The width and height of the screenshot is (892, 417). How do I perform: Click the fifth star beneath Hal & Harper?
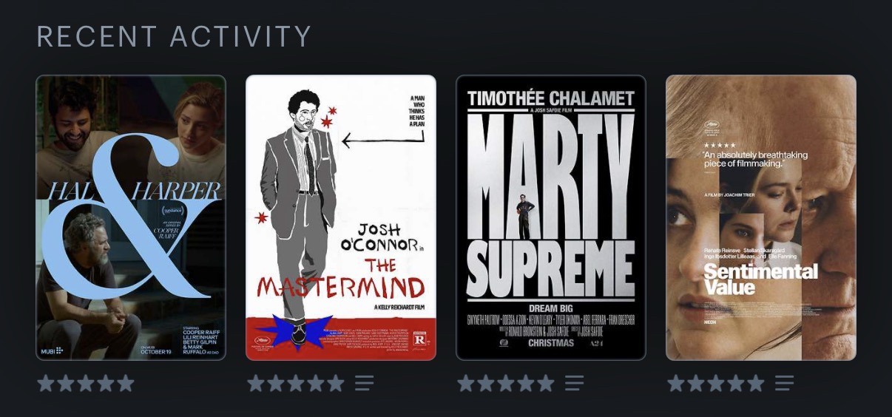click(126, 383)
